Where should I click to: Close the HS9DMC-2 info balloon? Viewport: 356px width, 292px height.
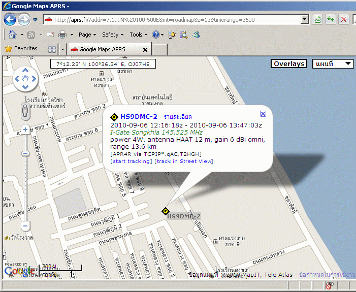pos(263,114)
